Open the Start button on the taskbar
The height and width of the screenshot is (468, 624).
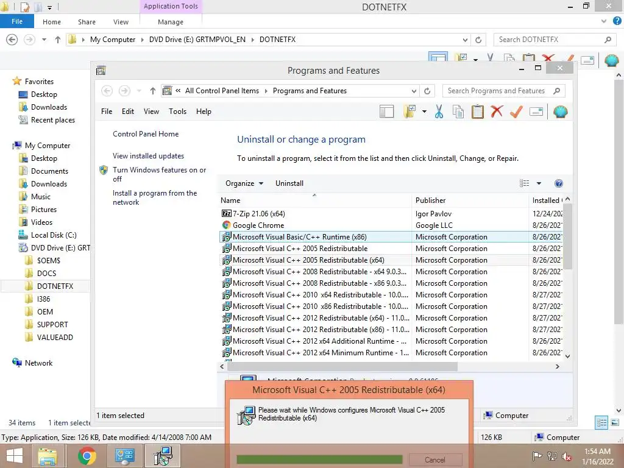(x=15, y=456)
